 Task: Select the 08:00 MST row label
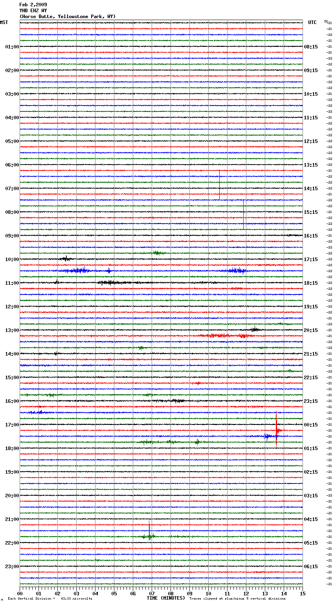click(x=12, y=212)
